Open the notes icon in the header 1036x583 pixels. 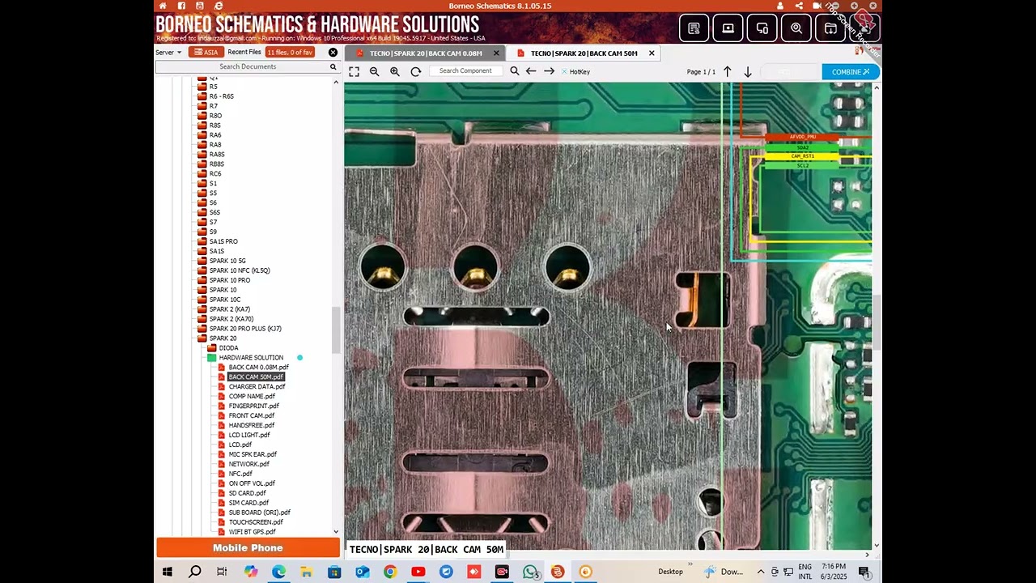(x=694, y=28)
